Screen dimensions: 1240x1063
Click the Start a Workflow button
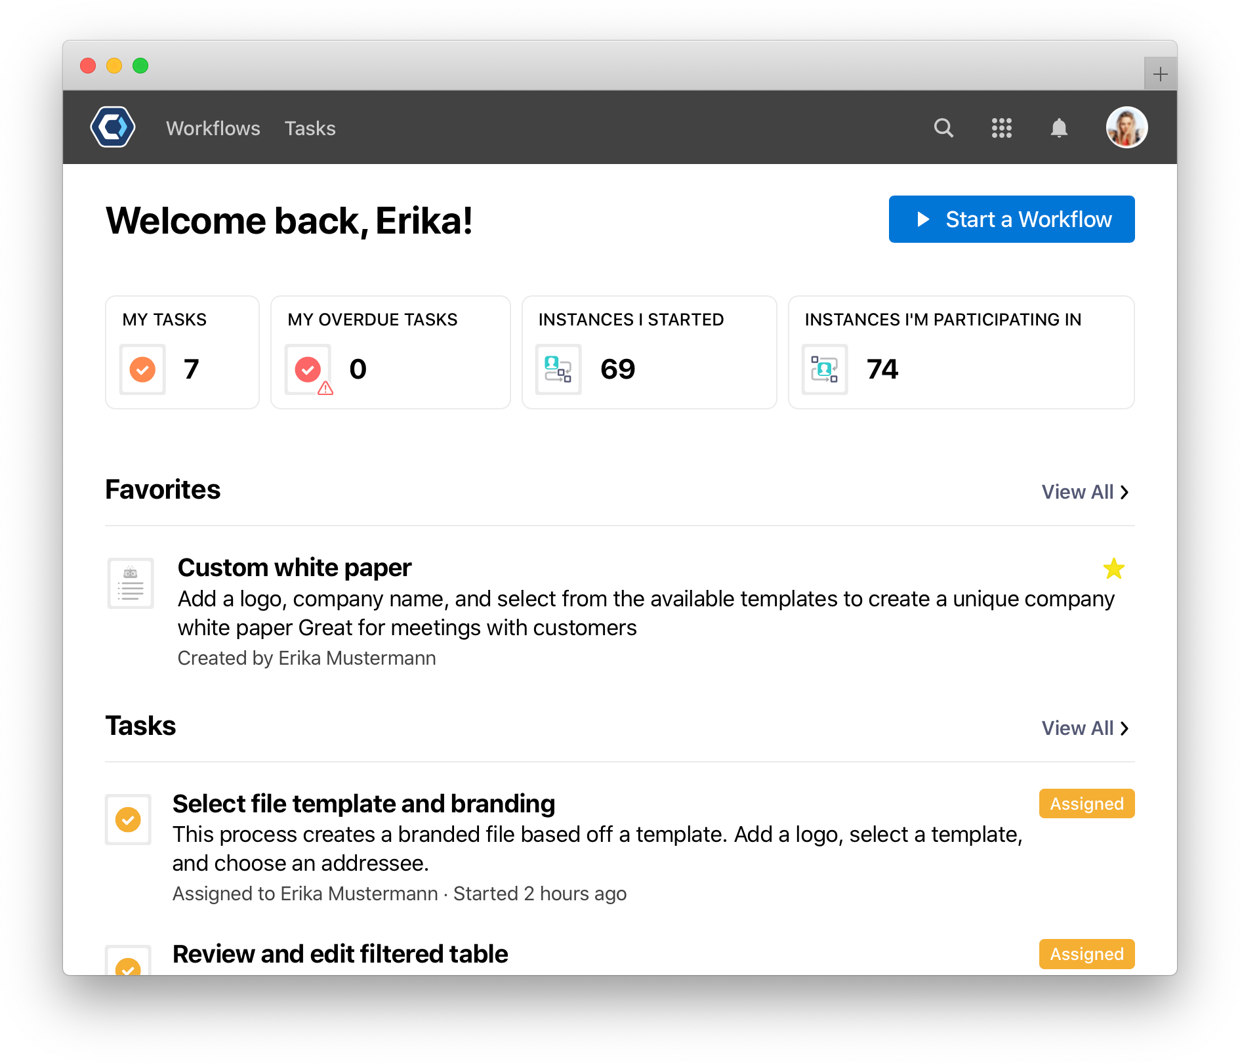click(x=1012, y=219)
